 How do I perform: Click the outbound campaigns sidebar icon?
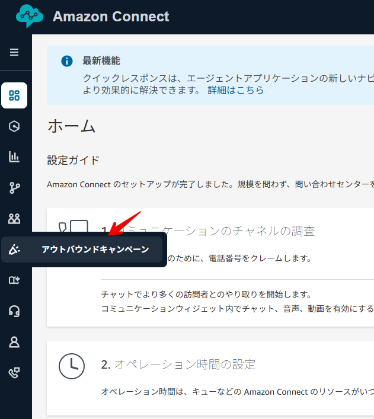[x=14, y=250]
